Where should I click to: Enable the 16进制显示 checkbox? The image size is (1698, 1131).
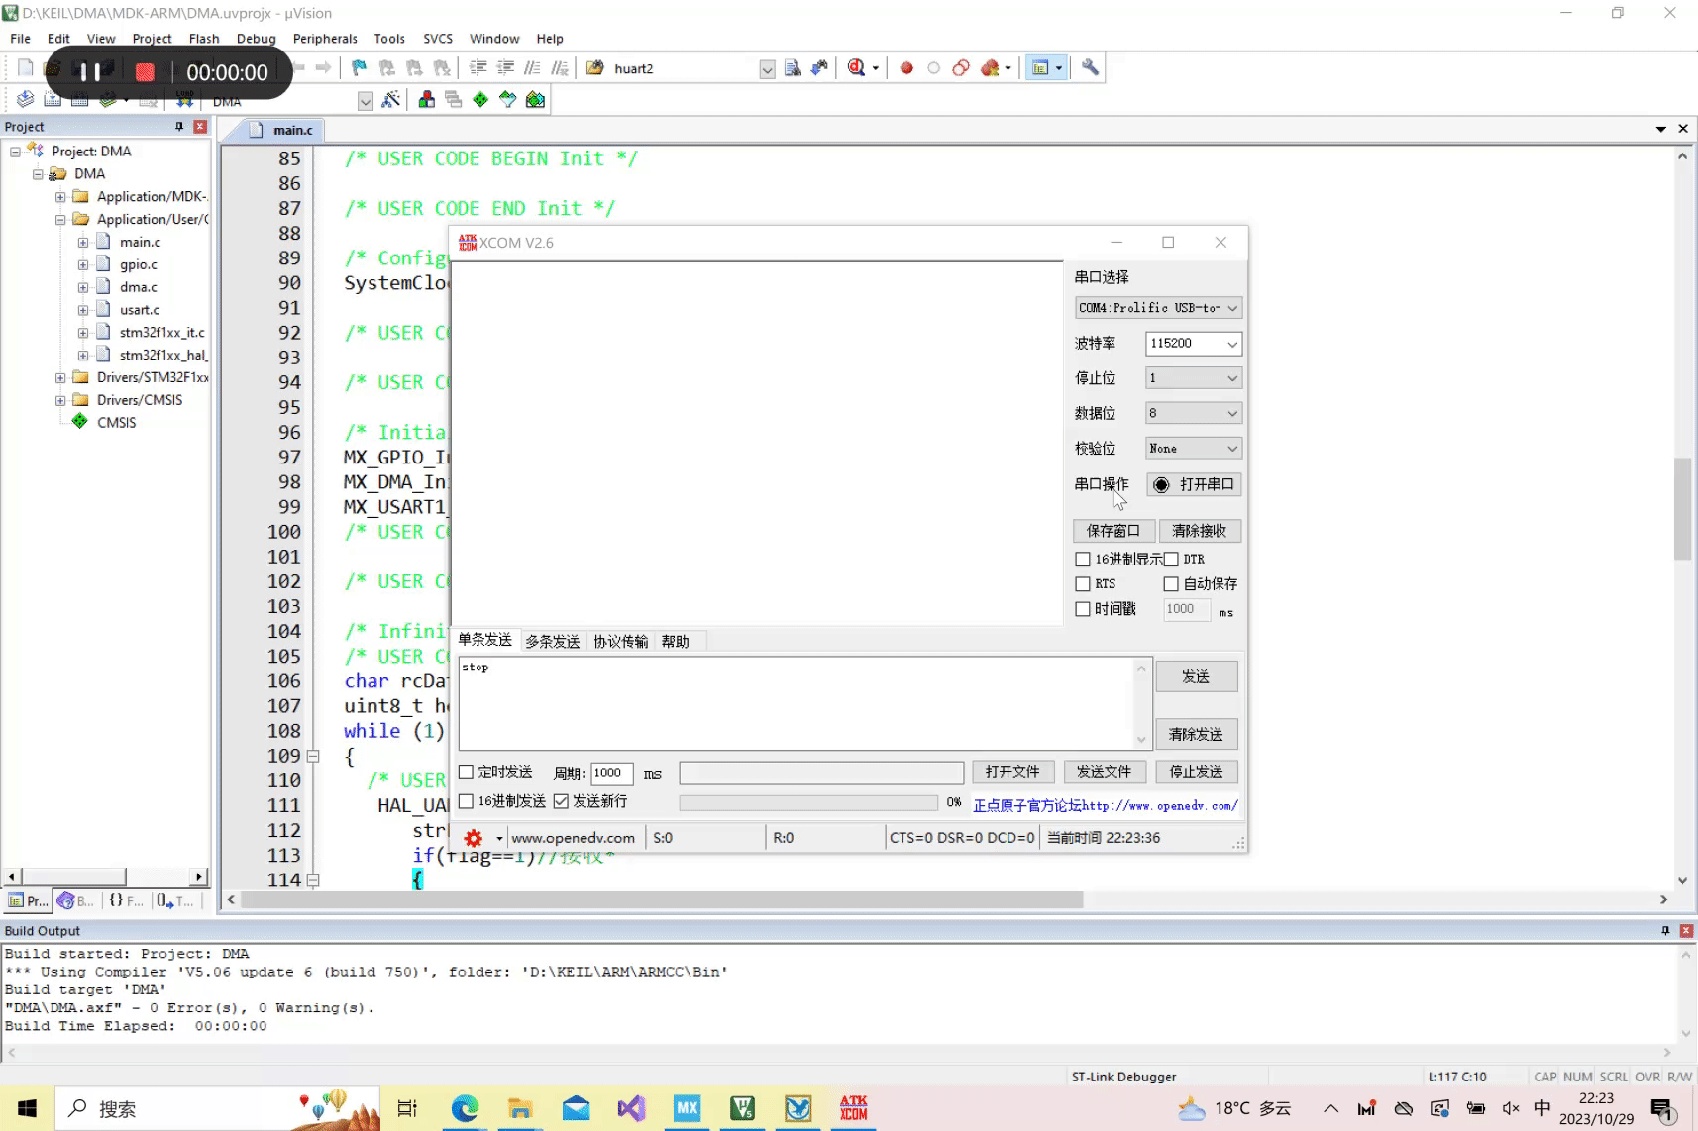[x=1083, y=560]
